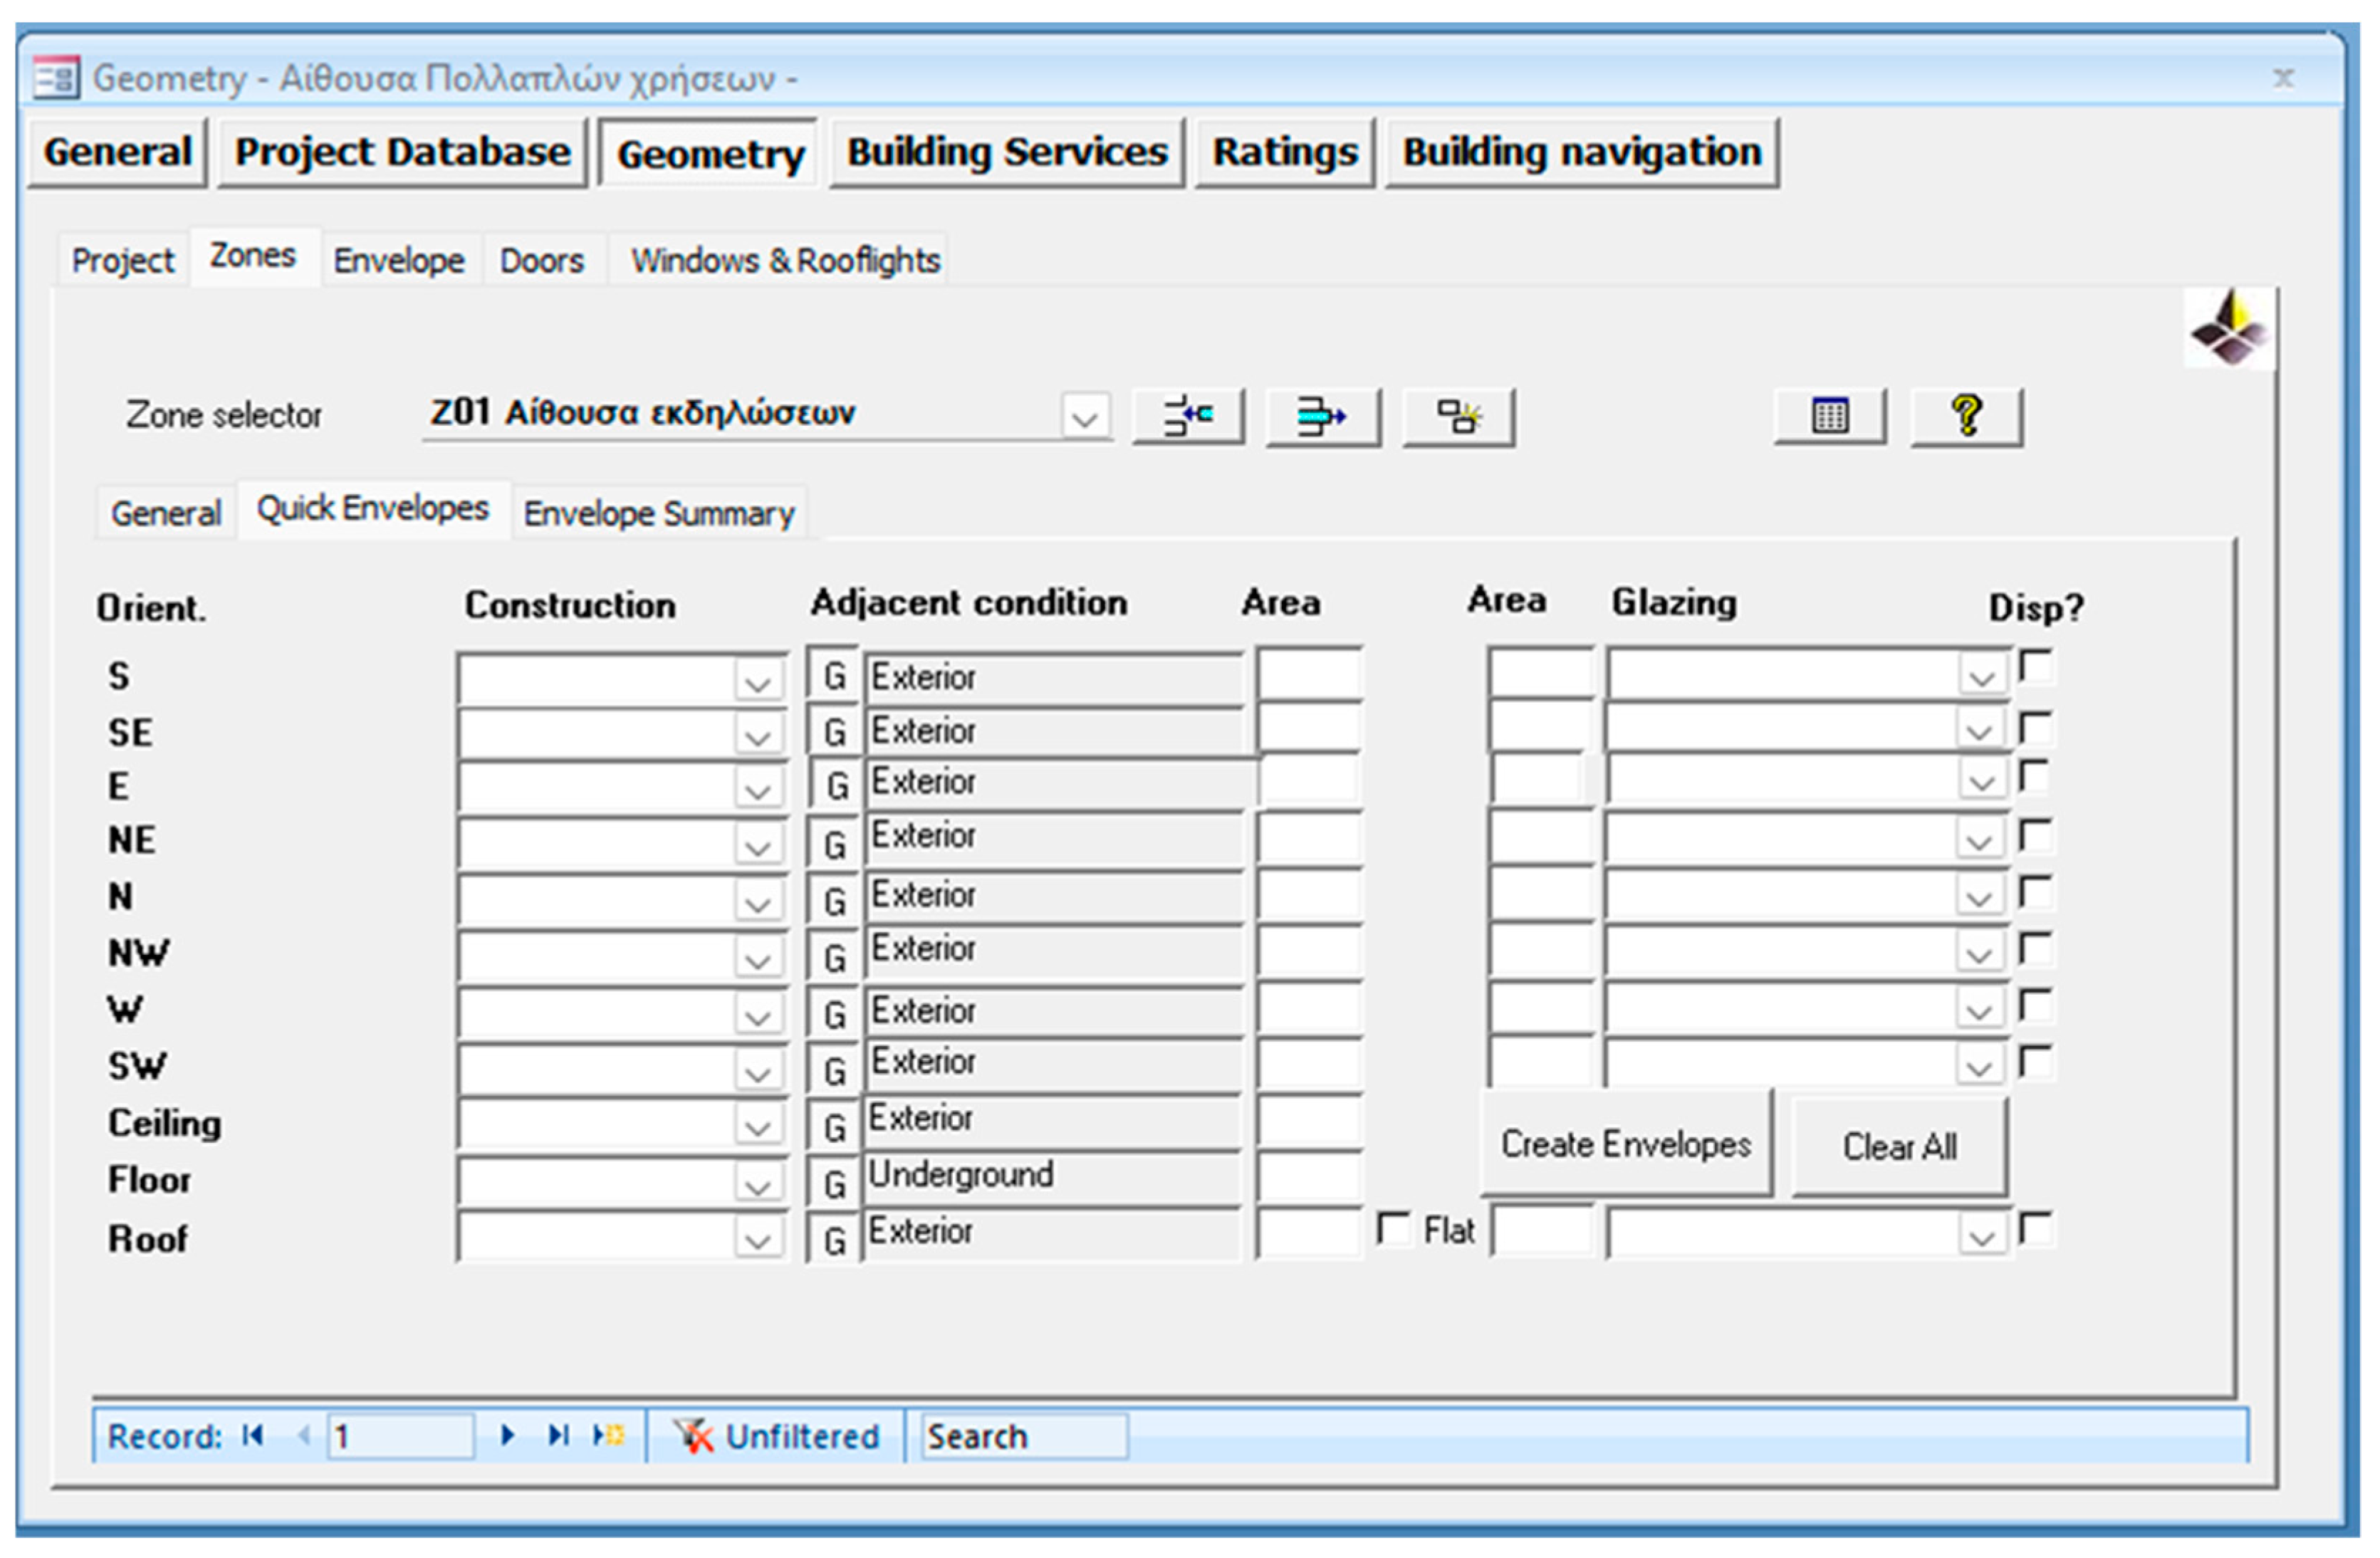Click the Unfiltered filter indicator
This screenshot has height=1558, width=2380.
tap(777, 1436)
